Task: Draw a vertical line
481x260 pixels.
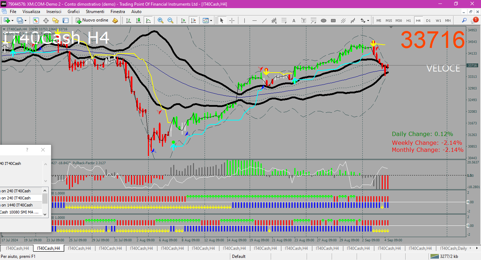Action: [x=245, y=20]
